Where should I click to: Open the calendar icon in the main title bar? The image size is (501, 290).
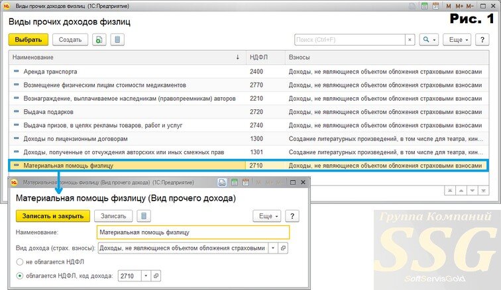coord(435,6)
